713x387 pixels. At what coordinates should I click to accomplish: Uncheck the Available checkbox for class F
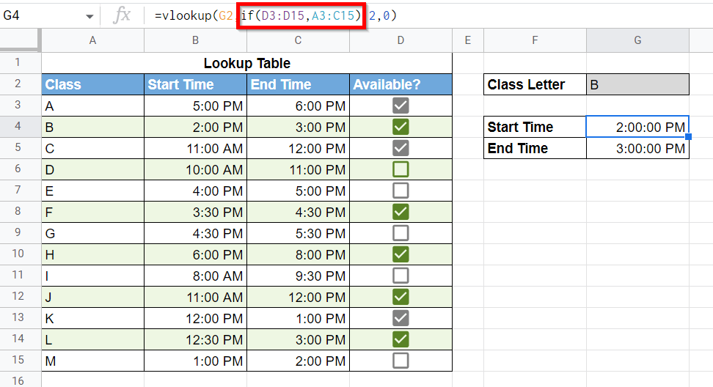(x=401, y=212)
